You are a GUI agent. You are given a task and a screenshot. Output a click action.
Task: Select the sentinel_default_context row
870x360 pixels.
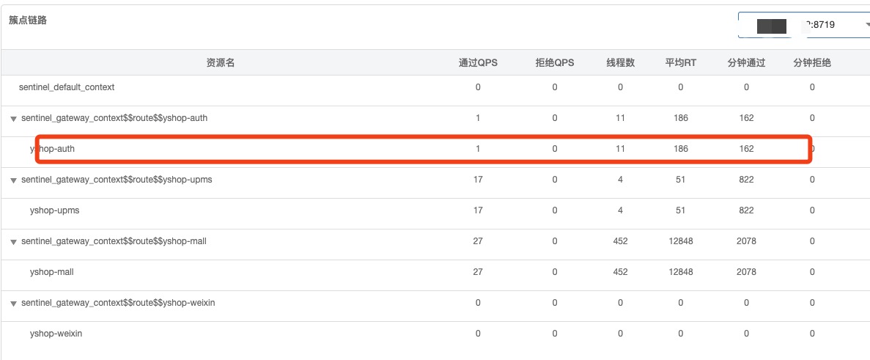67,87
